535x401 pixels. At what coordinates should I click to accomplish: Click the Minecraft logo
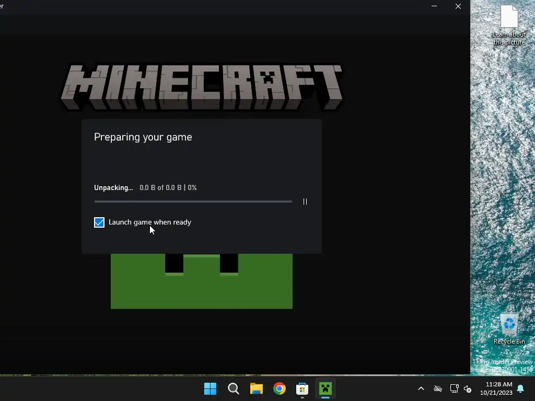point(202,87)
